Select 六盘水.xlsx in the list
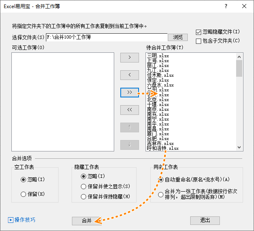The width and height of the screenshot is (254, 231). click(x=161, y=85)
